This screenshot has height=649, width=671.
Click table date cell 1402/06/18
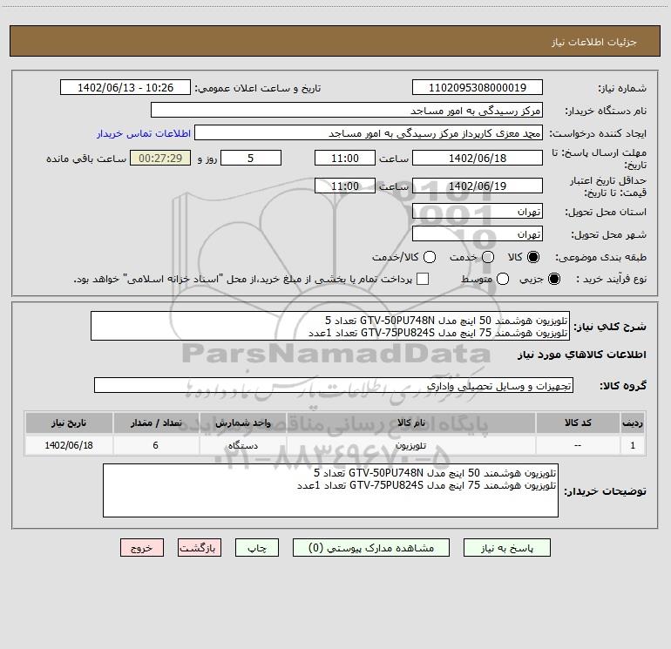(69, 445)
